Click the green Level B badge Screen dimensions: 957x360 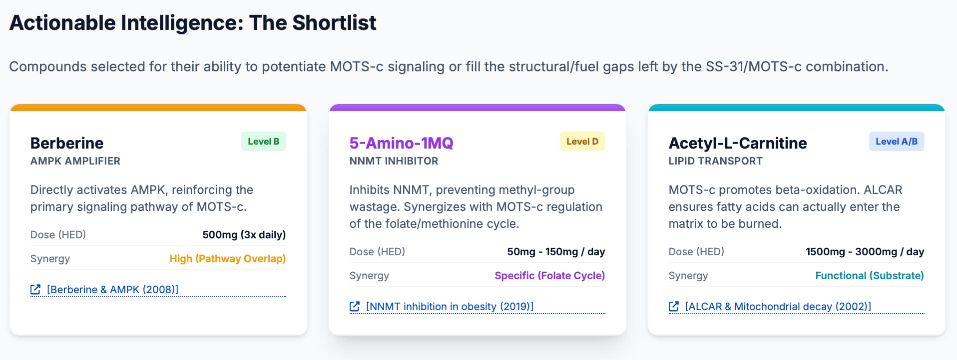[263, 142]
